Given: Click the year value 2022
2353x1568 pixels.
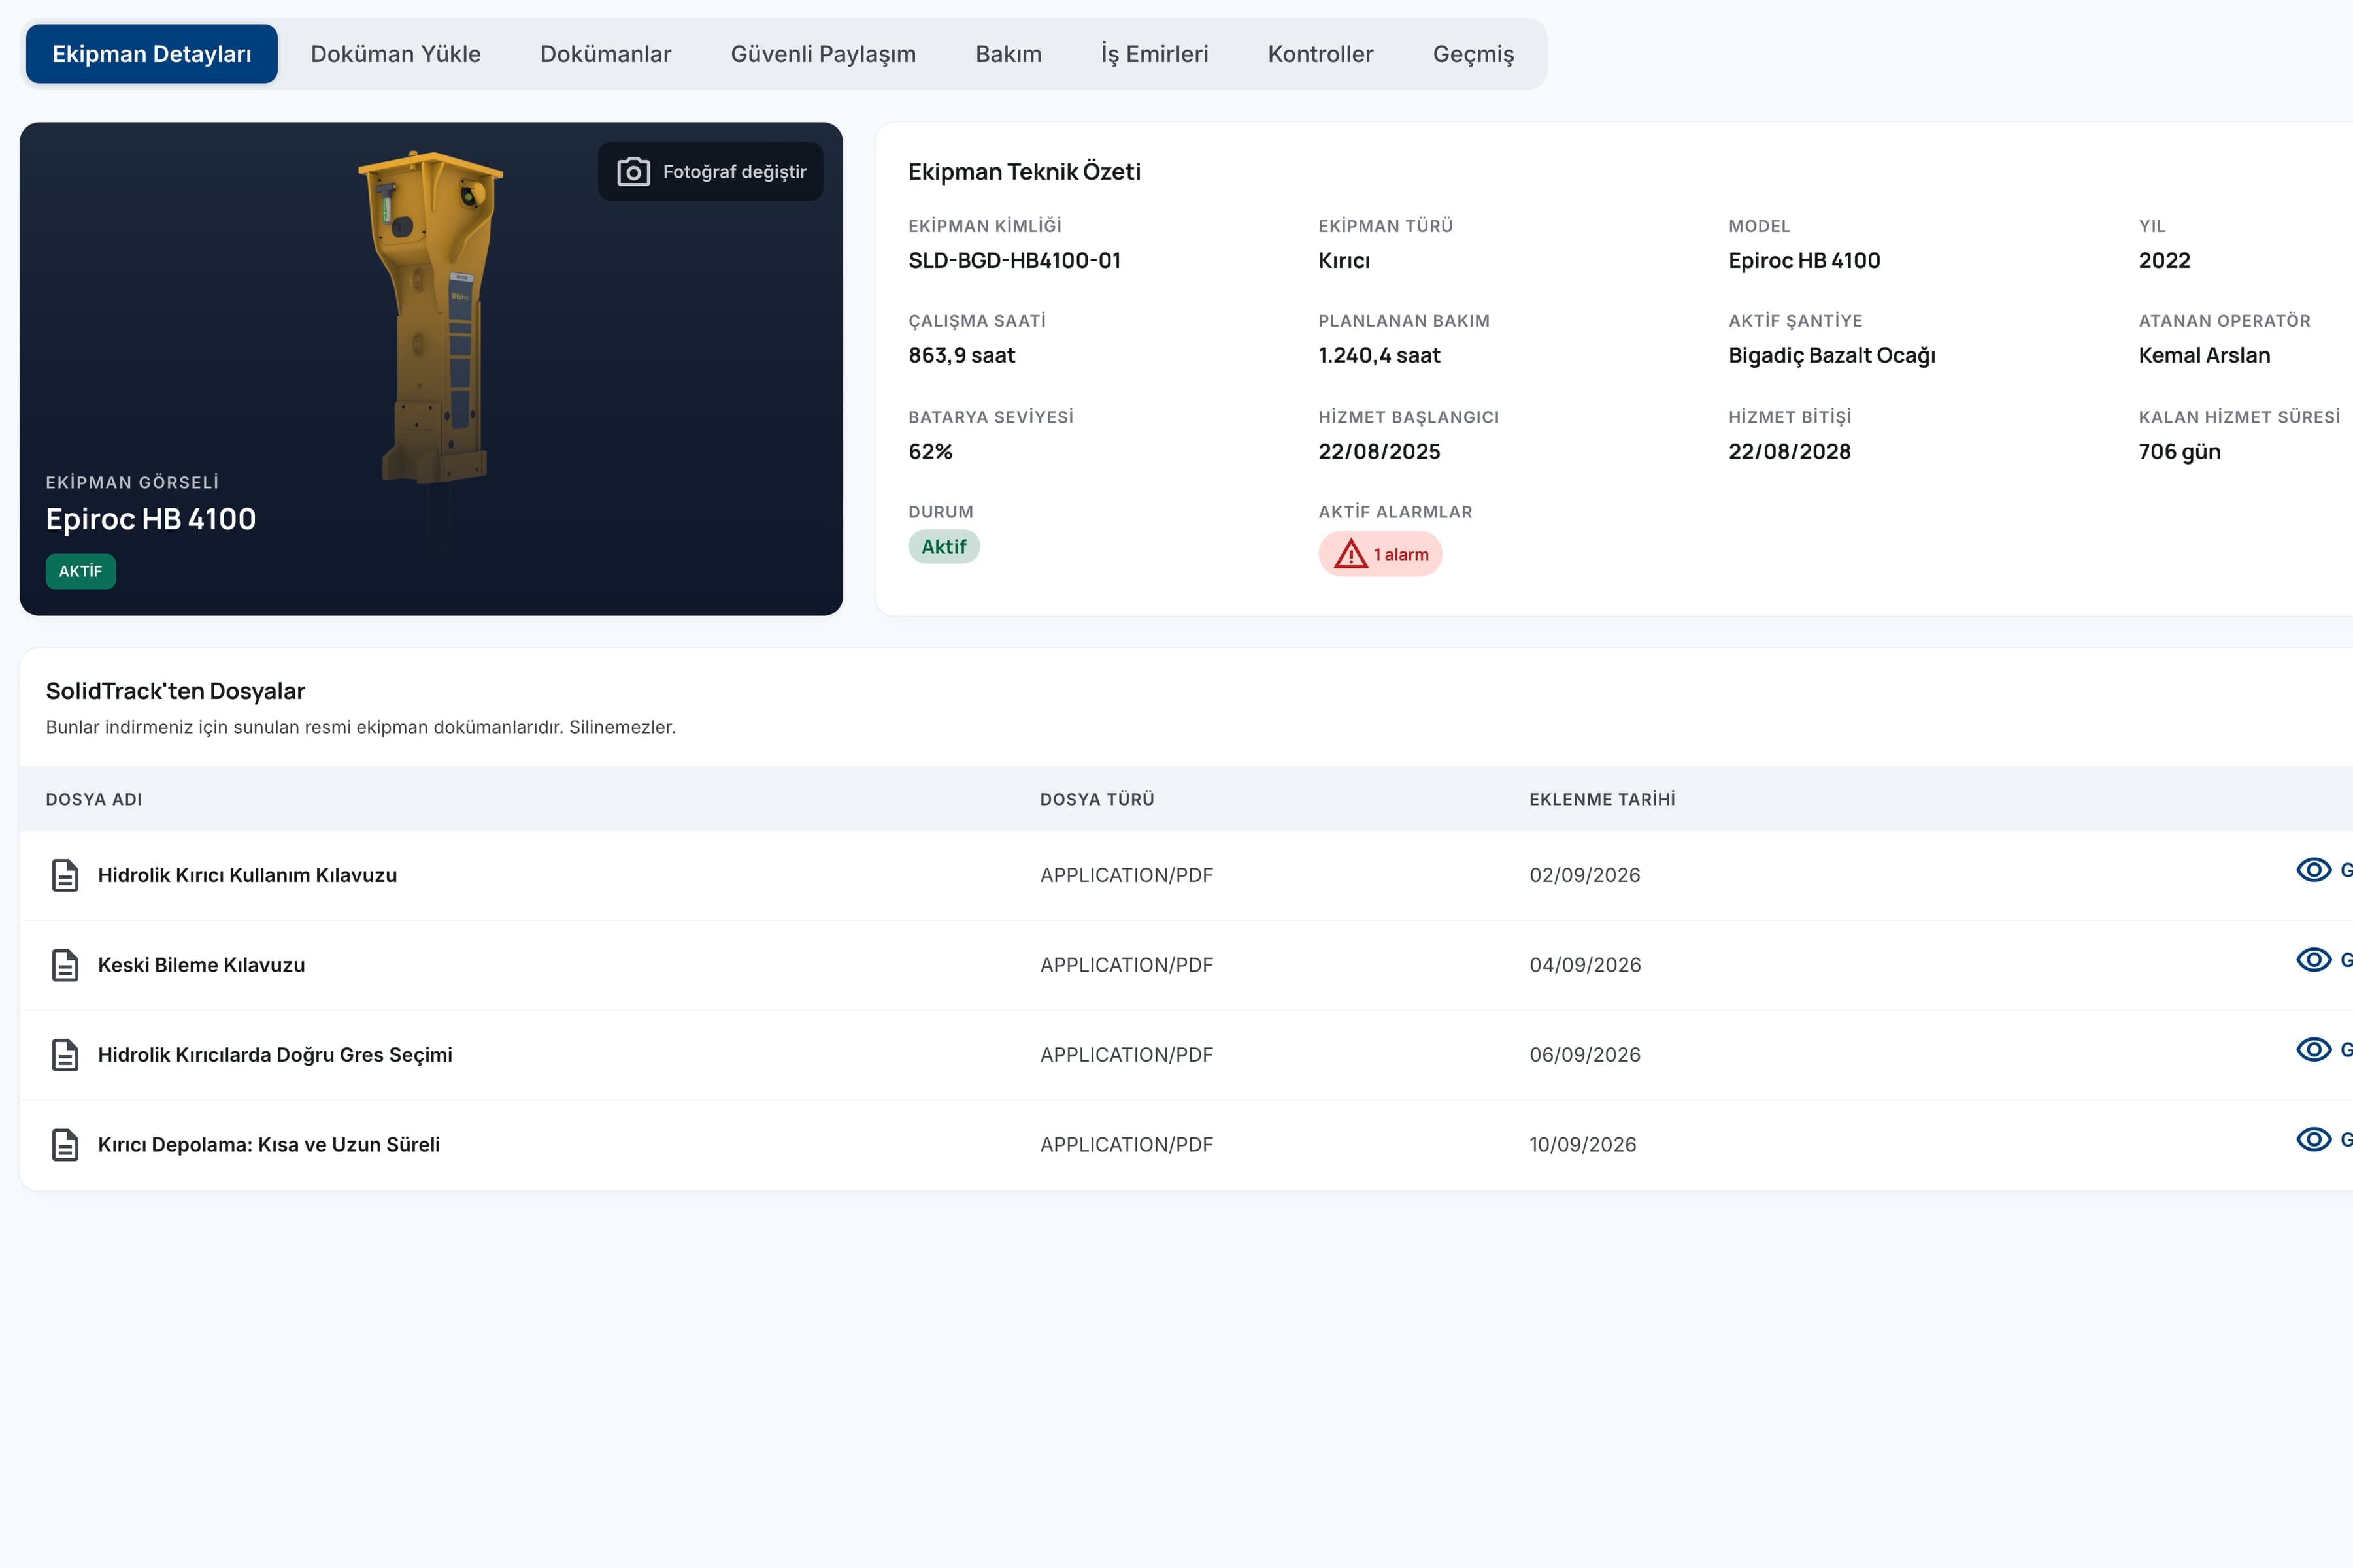Looking at the screenshot, I should click(2165, 261).
